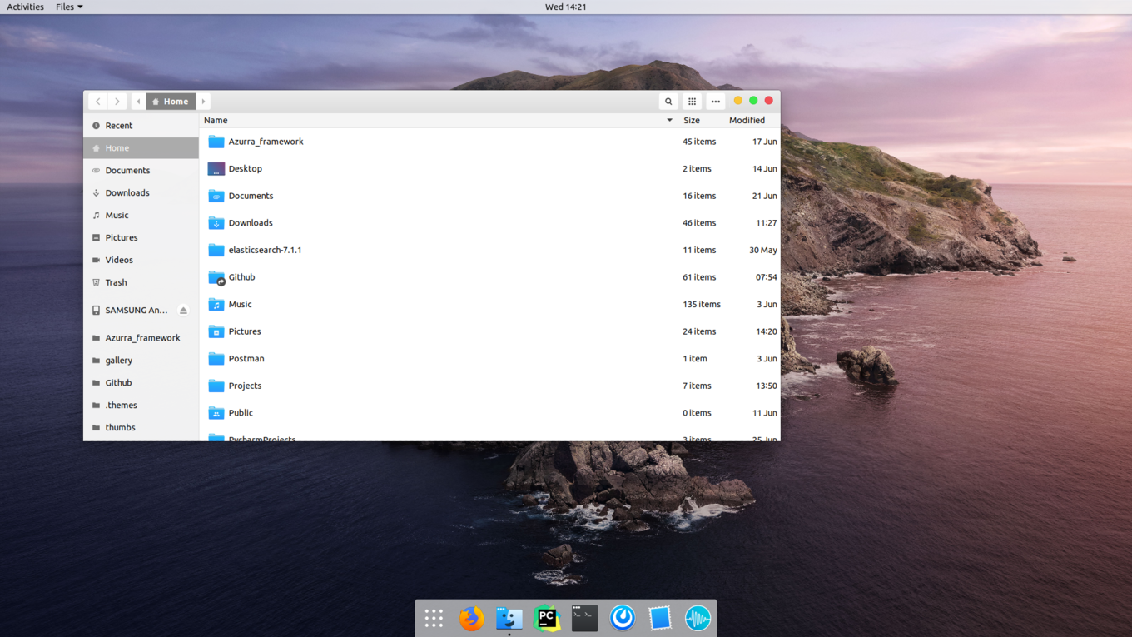Image resolution: width=1132 pixels, height=637 pixels.
Task: Open Files (Finder icon) in the dock
Action: [x=509, y=618]
